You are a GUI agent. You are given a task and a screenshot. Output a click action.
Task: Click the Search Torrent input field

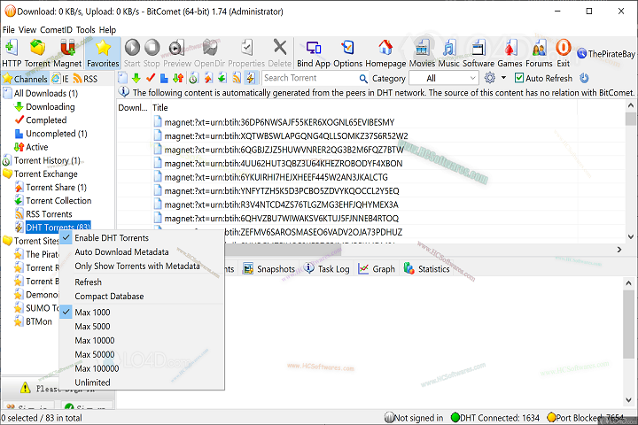(310, 78)
